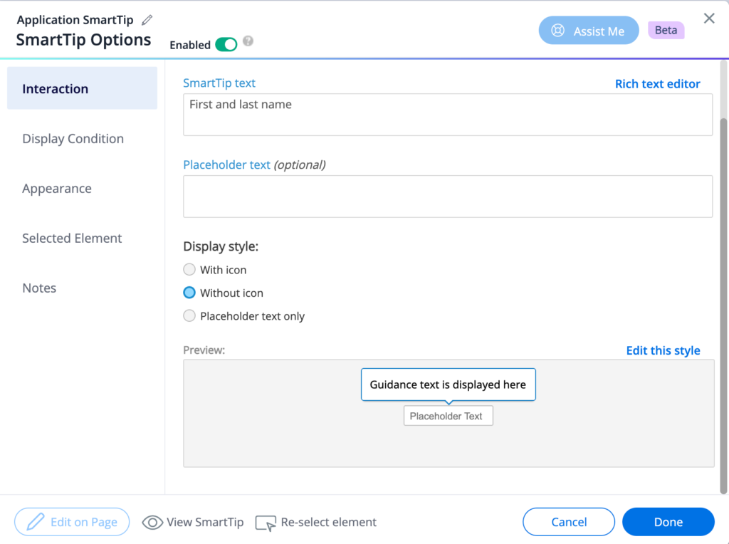Viewport: 729px width, 544px height.
Task: Select the Without icon display style
Action: click(x=189, y=293)
